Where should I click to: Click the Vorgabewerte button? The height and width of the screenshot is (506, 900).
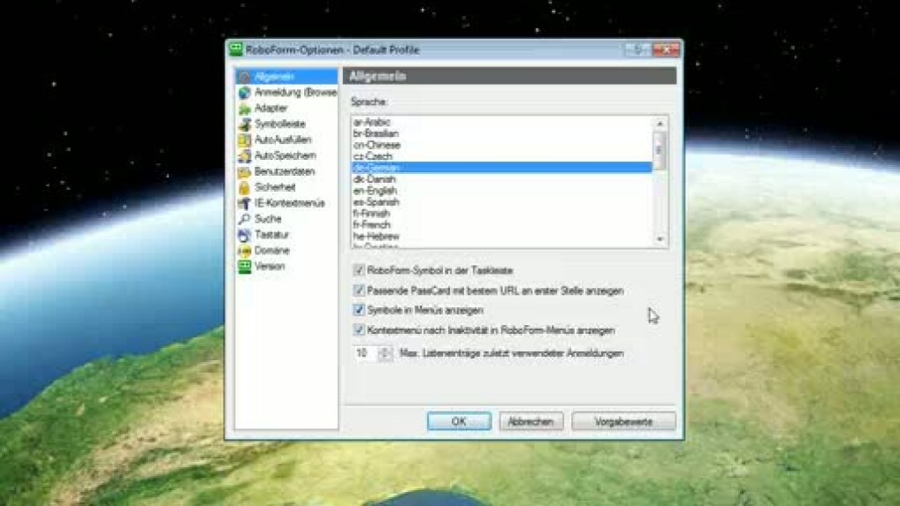tap(623, 422)
